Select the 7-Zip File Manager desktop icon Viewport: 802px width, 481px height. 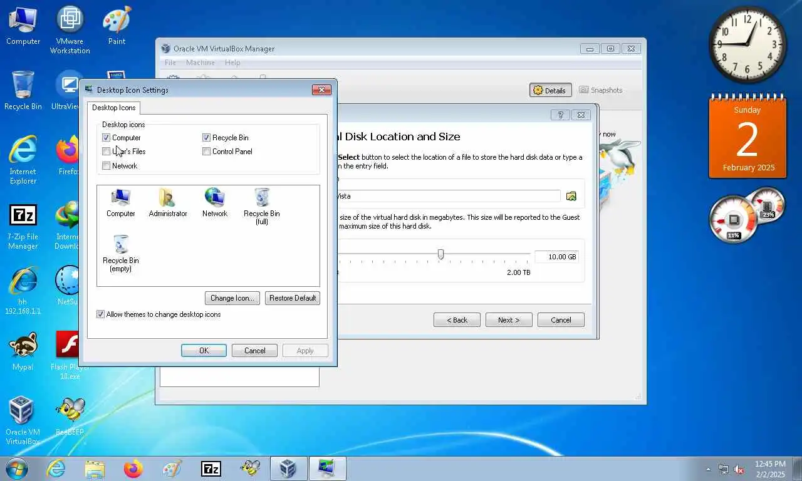click(x=23, y=227)
